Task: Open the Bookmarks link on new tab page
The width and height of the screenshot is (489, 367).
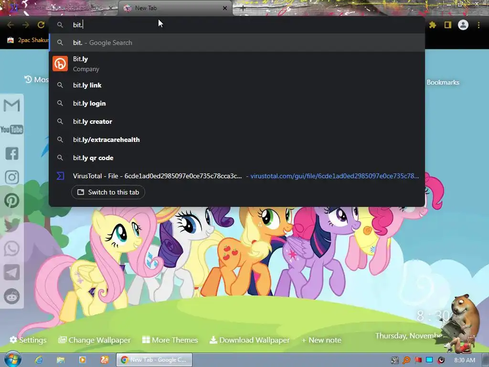Action: coord(443,82)
